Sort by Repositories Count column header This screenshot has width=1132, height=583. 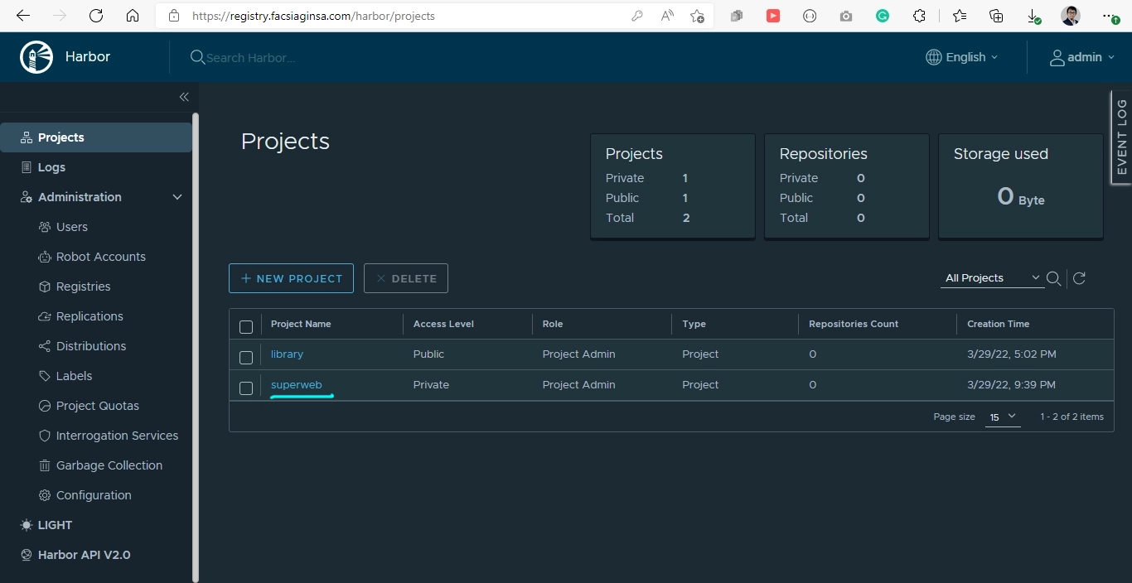pyautogui.click(x=854, y=324)
